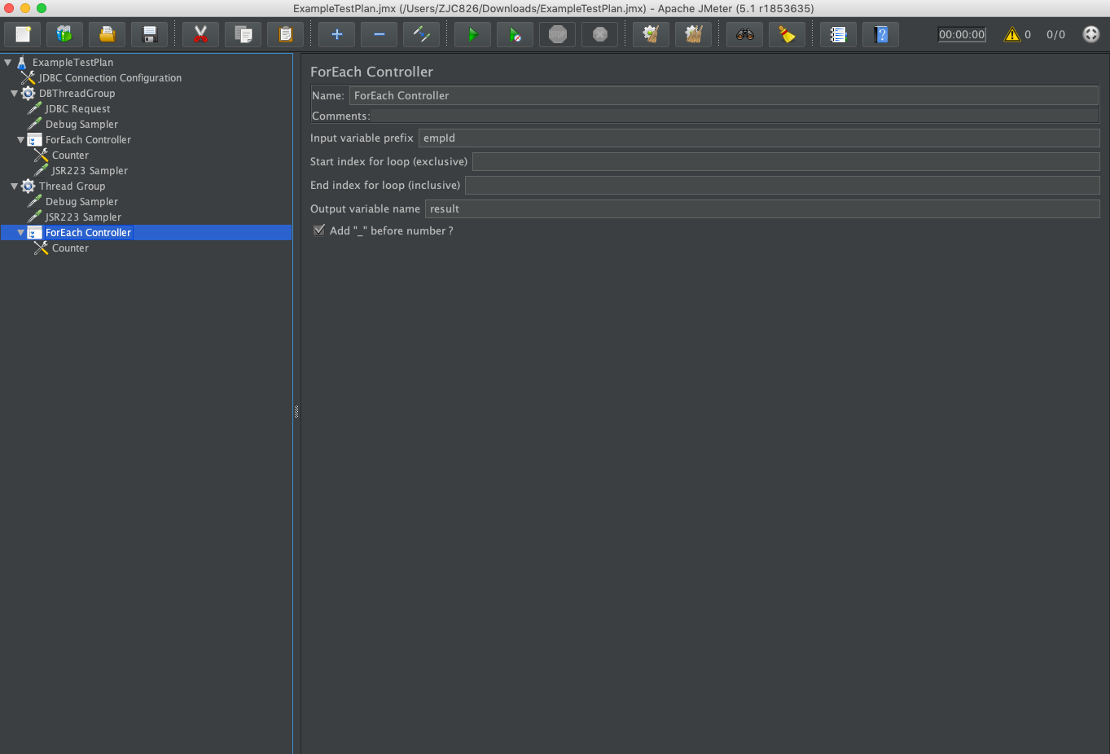Start the test with the green play icon
This screenshot has height=754, width=1110.
[x=472, y=34]
